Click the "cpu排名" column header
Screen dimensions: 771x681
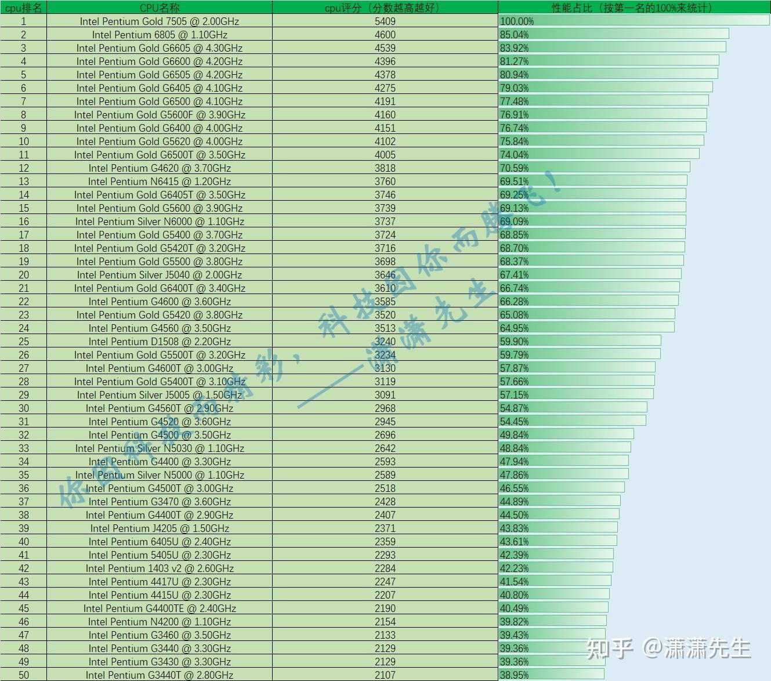coord(23,8)
